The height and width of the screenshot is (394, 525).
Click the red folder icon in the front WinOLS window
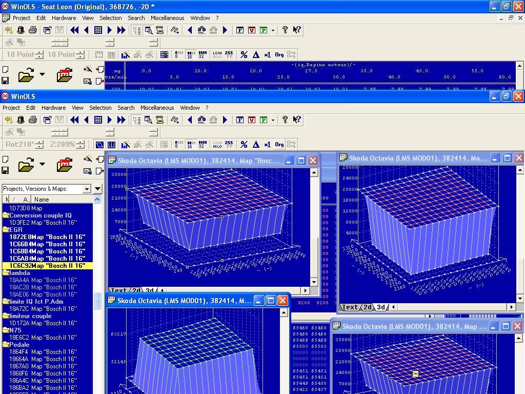[65, 165]
